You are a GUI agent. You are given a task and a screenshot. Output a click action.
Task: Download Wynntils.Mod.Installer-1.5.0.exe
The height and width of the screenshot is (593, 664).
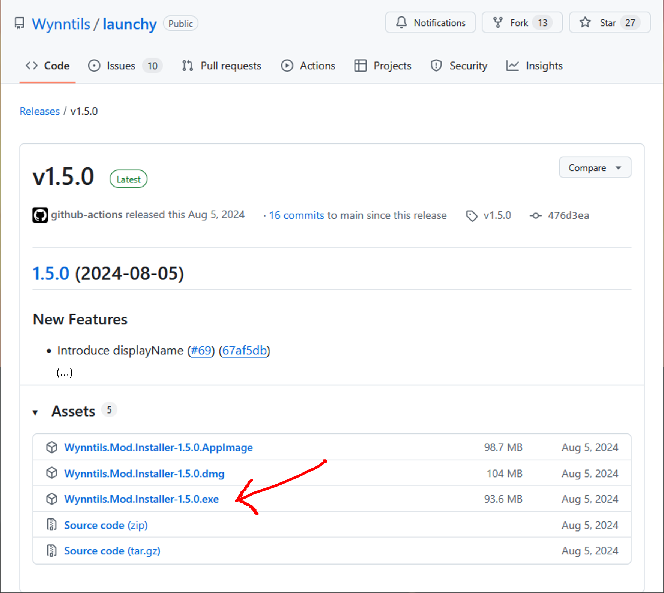(141, 499)
